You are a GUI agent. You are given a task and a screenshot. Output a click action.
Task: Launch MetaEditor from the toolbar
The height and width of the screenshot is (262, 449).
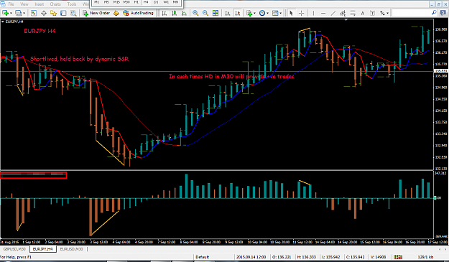pos(116,13)
